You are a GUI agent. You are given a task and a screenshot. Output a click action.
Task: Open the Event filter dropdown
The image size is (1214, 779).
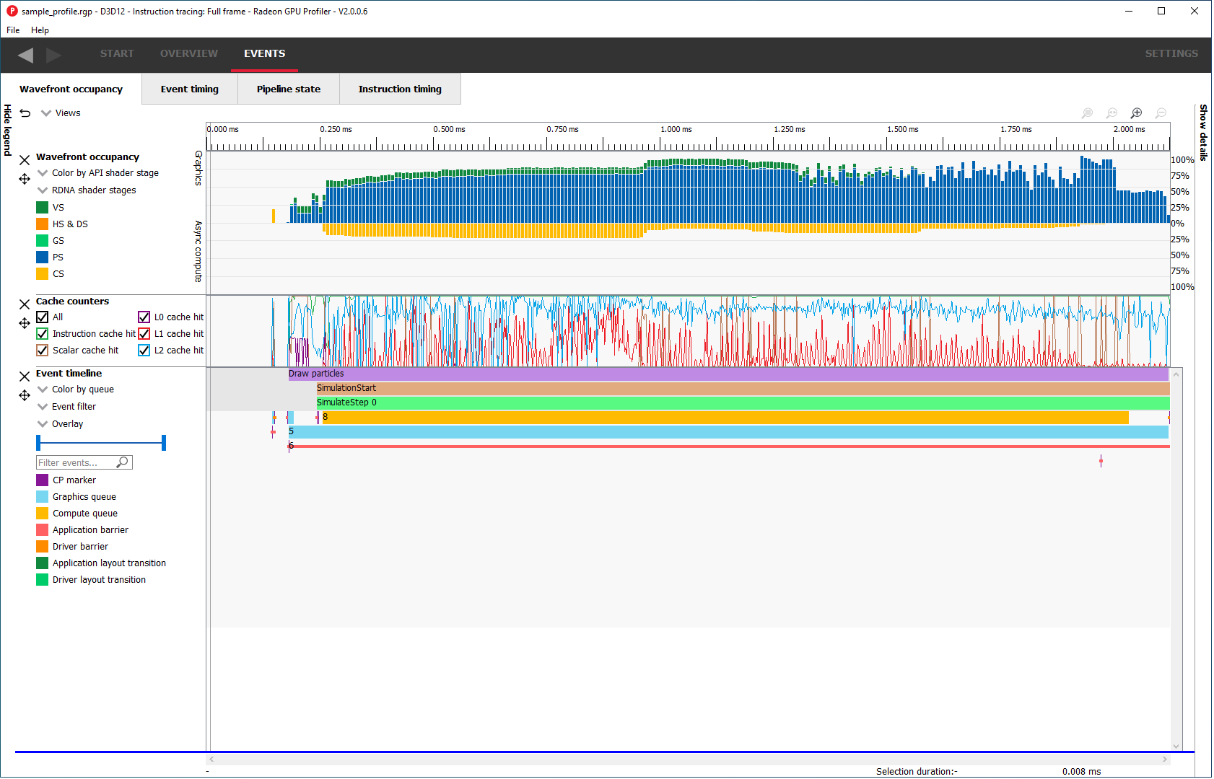pos(43,407)
